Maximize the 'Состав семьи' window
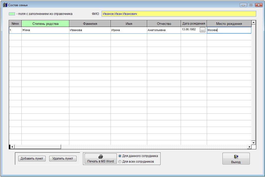265x177 pixels. (251, 5)
